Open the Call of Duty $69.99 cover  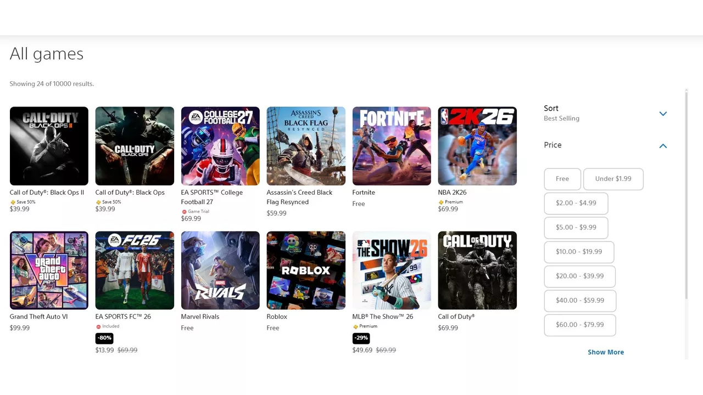(477, 270)
